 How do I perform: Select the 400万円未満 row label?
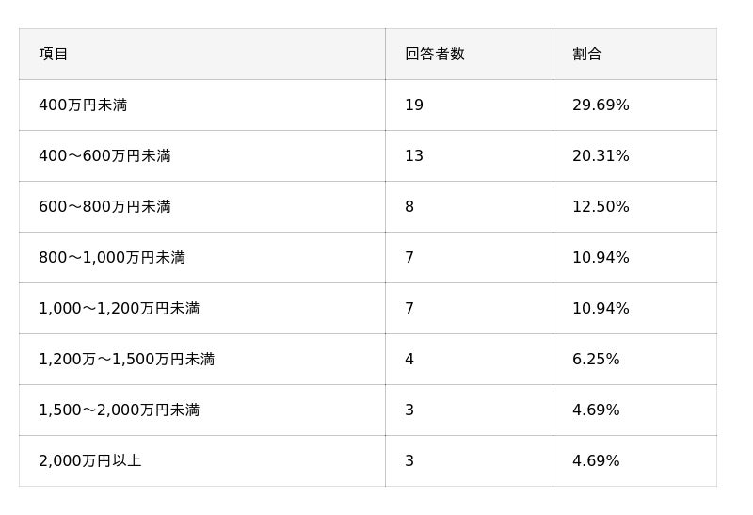click(x=83, y=105)
